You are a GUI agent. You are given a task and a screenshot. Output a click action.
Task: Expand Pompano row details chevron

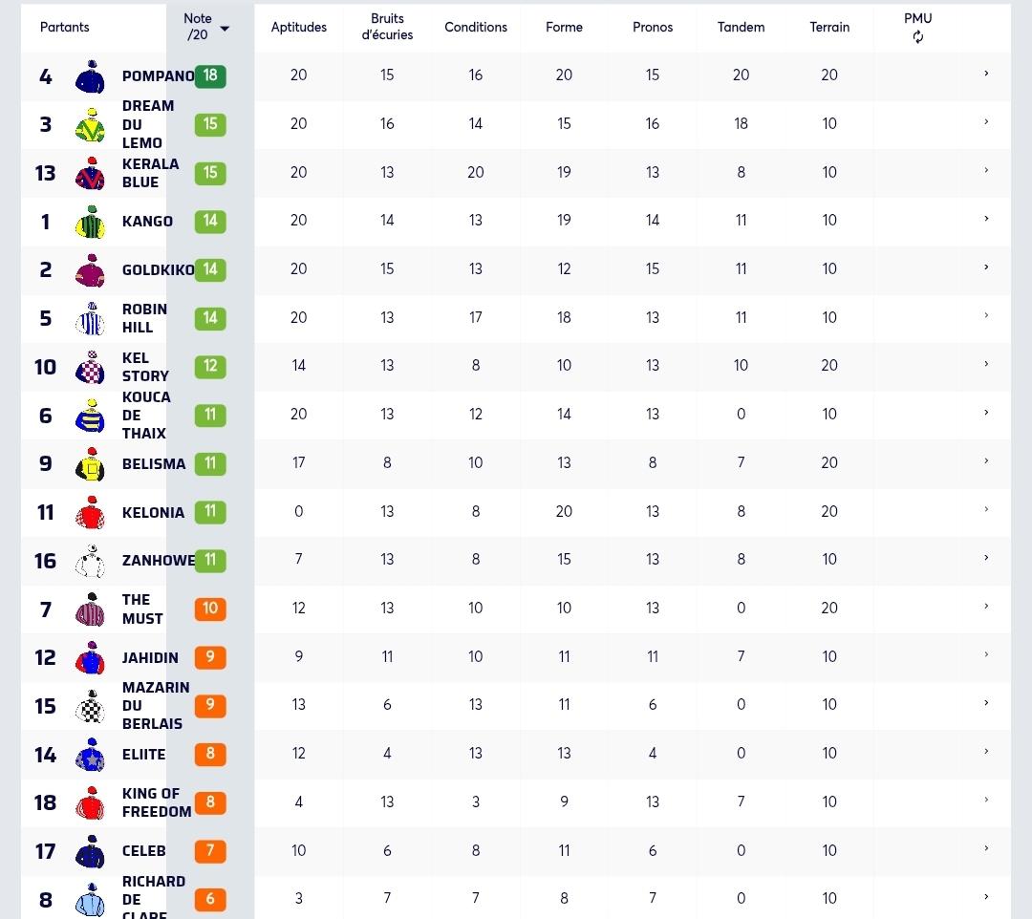click(986, 74)
